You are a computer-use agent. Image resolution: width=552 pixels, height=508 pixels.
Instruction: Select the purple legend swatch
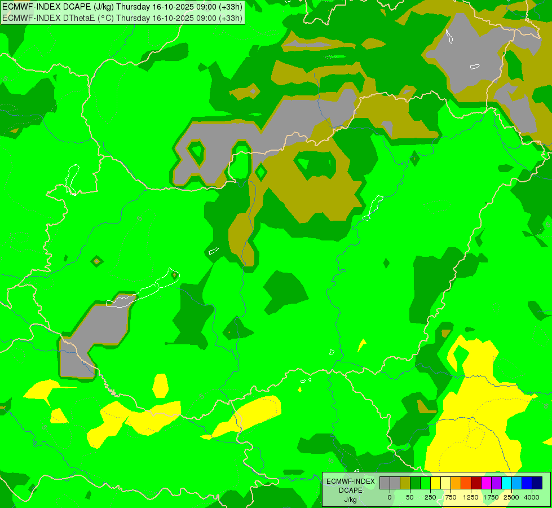click(496, 483)
